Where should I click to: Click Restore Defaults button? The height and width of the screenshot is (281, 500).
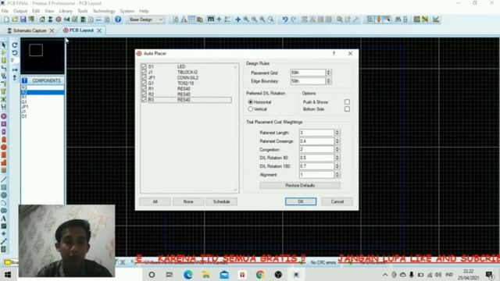click(x=300, y=186)
